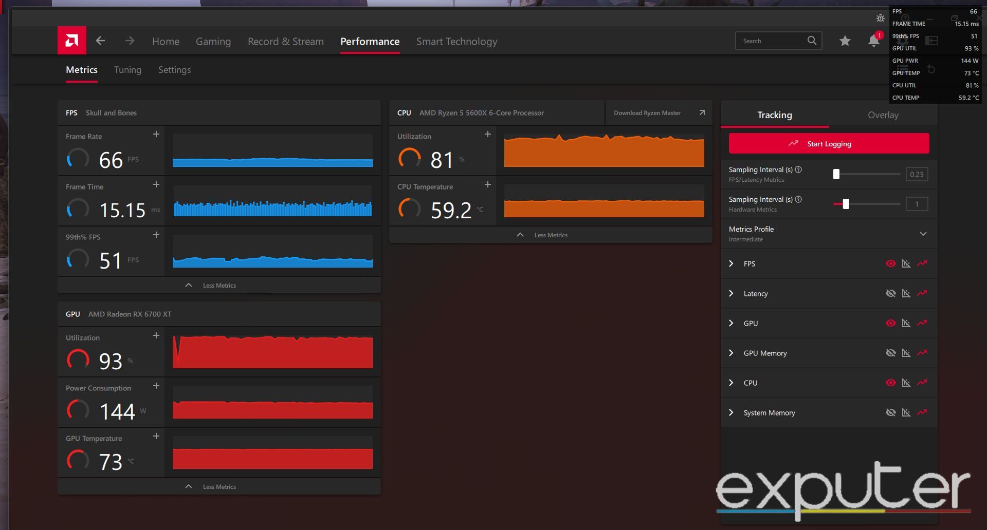Screen dimensions: 987x530
Task: Open favorites star icon
Action: 845,41
